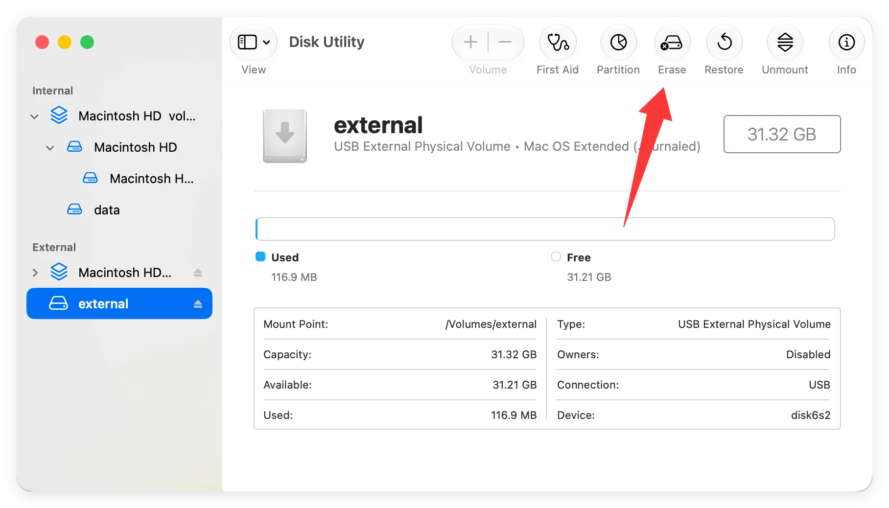Minimize the window with yellow button
This screenshot has height=508, width=889.
coord(65,42)
